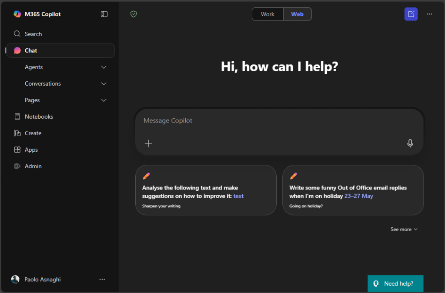The image size is (445, 293).
Task: Expand the Conversations section chevron
Action: (x=104, y=83)
